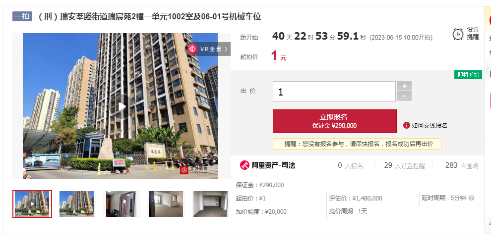The height and width of the screenshot is (246, 491).
Task: Select the empty room fifth thumbnail
Action: pyautogui.click(x=210, y=204)
